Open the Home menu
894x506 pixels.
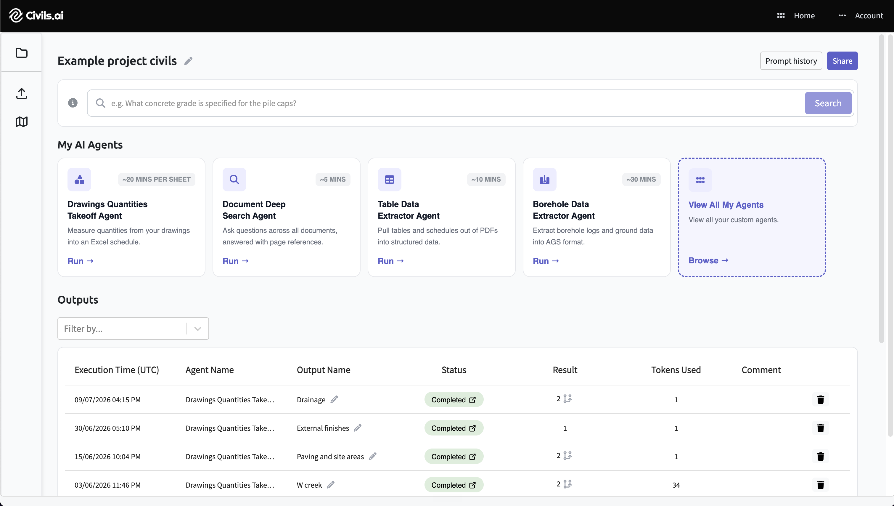804,15
